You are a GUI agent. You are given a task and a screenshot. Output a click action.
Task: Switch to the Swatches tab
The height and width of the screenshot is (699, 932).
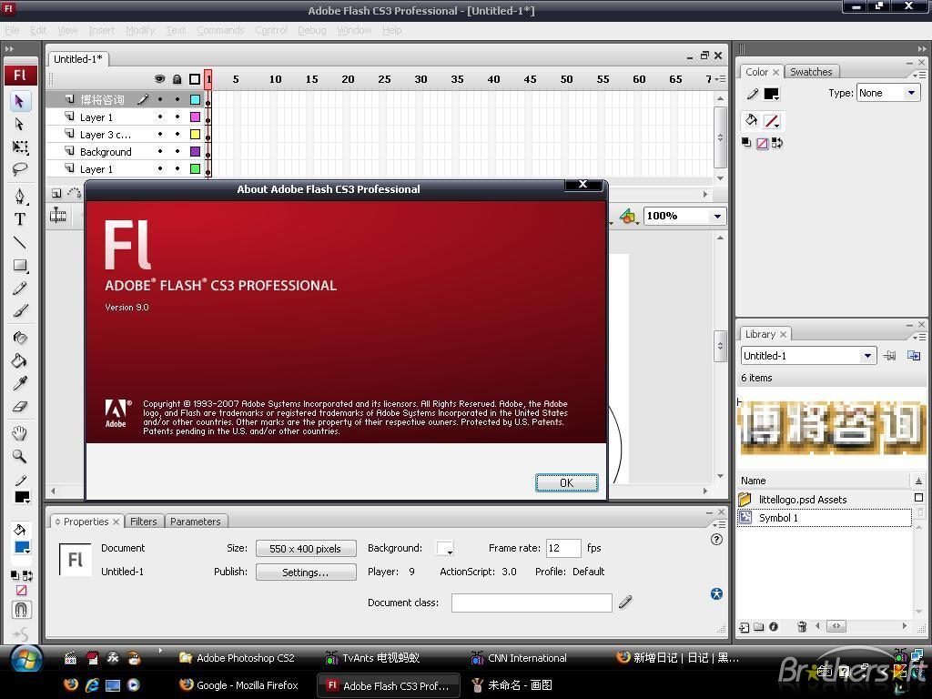[x=810, y=72]
